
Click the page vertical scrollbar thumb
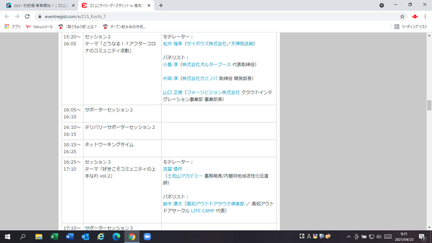click(x=429, y=105)
